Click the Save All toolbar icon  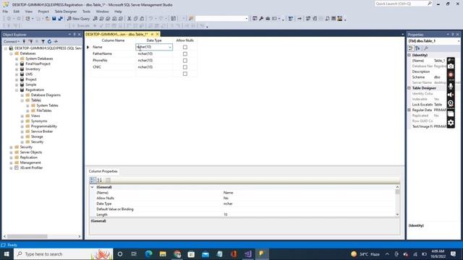[x=61, y=19]
